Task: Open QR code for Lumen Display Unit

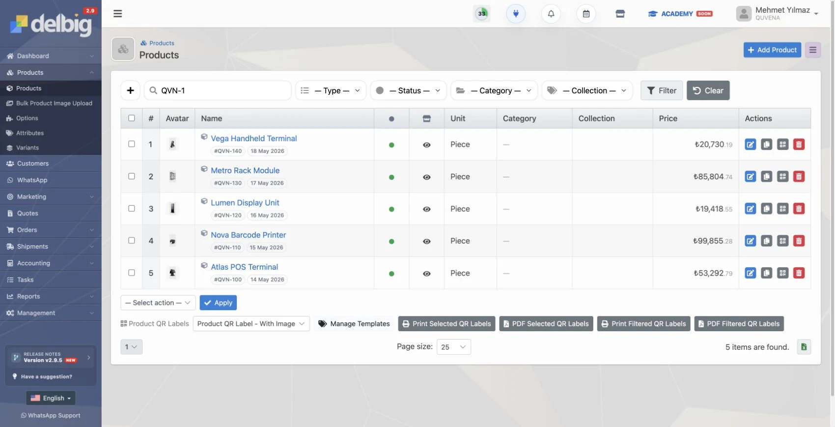Action: [x=783, y=209]
